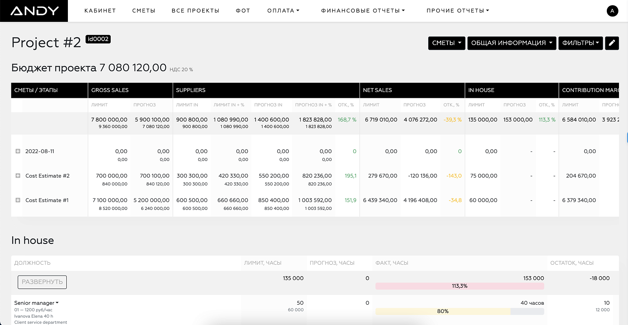
Task: Click the ANDY logo
Action: coord(35,11)
